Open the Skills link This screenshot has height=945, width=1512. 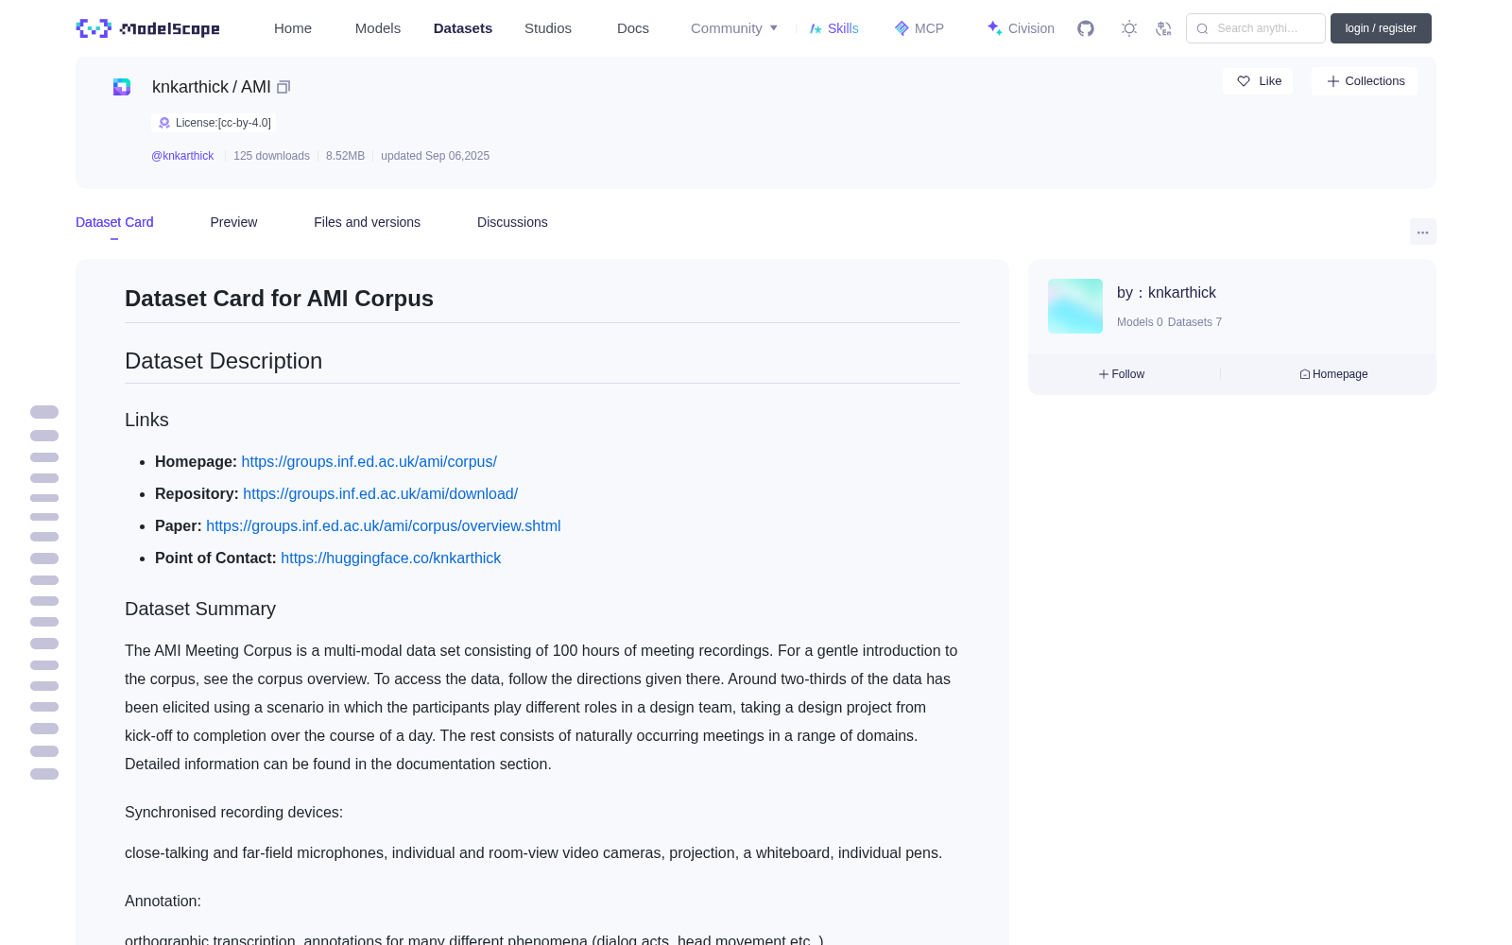point(833,28)
